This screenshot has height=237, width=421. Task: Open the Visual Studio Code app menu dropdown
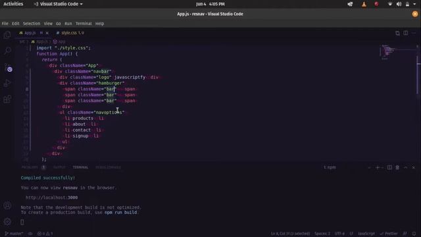(59, 4)
